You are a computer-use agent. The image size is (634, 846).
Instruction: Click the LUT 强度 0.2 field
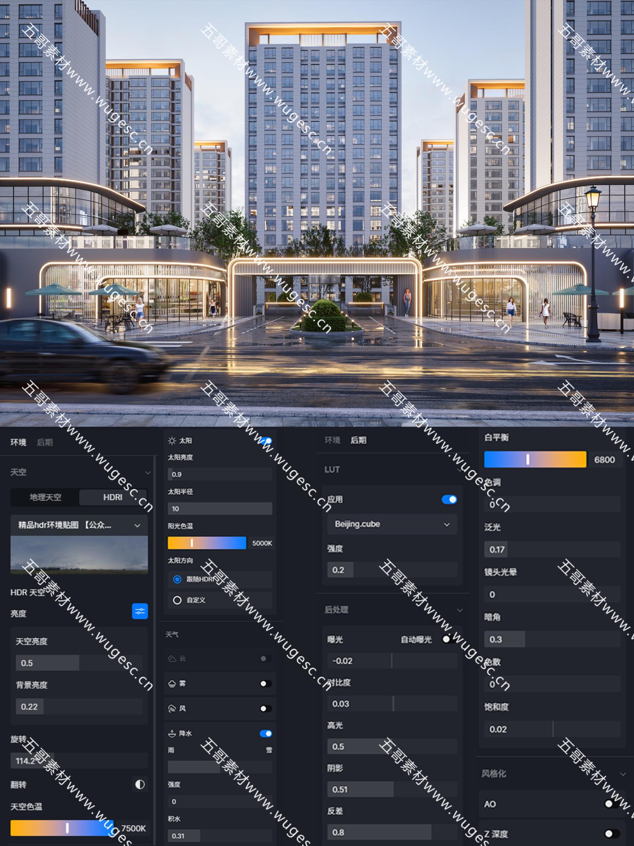tap(392, 570)
